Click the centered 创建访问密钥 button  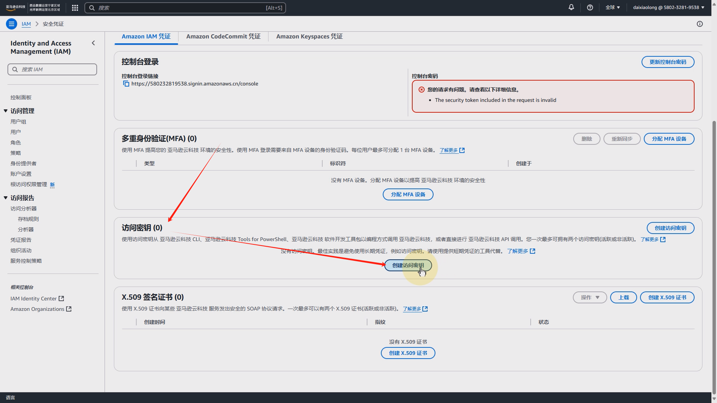click(x=408, y=265)
